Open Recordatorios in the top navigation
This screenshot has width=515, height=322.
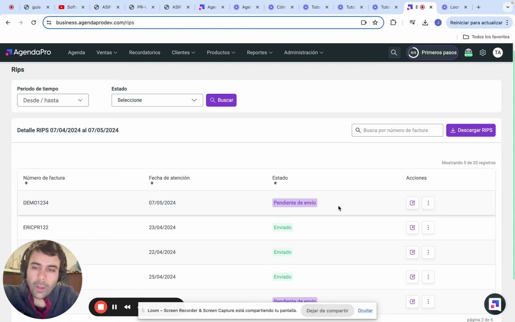(144, 52)
